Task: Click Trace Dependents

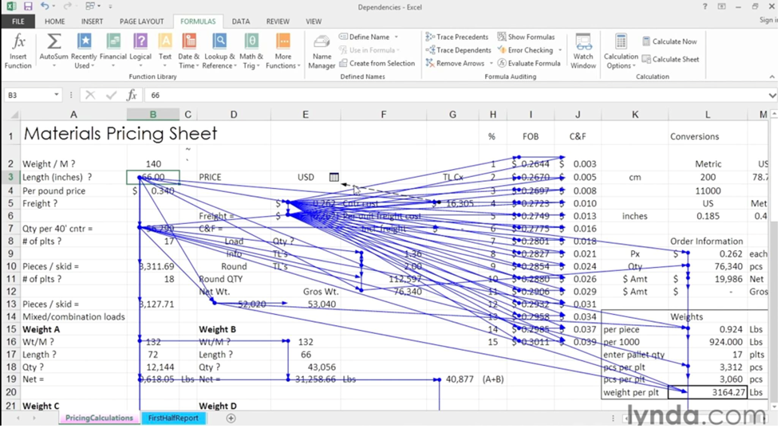Action: [x=458, y=49]
